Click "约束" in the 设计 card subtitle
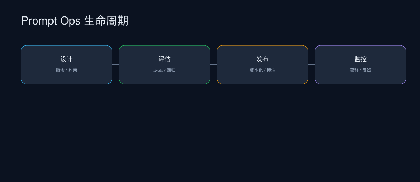This screenshot has height=182, width=420. 73,70
